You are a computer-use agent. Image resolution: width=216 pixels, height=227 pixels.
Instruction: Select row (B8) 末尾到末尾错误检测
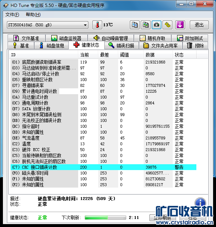pos(103,115)
